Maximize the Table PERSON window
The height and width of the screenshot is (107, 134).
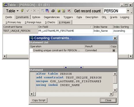click(x=126, y=5)
